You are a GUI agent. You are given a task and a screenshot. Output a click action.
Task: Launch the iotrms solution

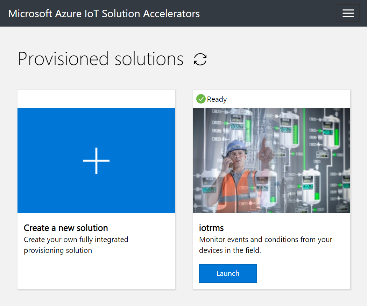pos(228,273)
